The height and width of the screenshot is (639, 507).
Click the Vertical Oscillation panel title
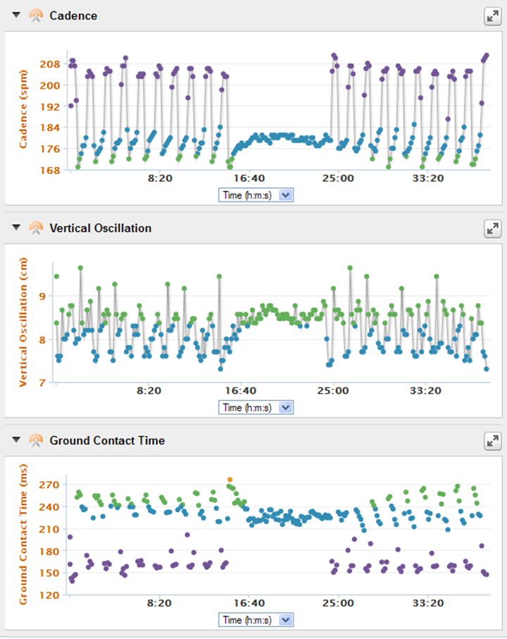[x=100, y=228]
